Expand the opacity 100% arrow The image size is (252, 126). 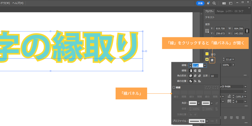(233, 65)
